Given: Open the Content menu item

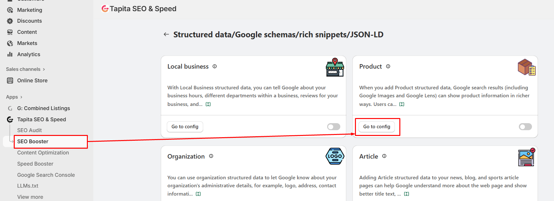Looking at the screenshot, I should (27, 32).
